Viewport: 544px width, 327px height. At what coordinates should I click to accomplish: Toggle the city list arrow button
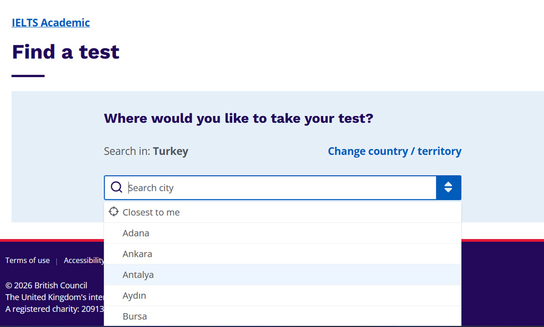[449, 187]
